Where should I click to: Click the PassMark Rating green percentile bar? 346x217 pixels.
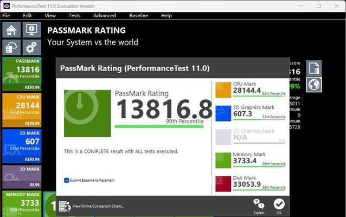click(159, 126)
